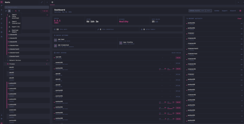
Task: Click the 23 Total Hosts stat
Action: (74, 29)
